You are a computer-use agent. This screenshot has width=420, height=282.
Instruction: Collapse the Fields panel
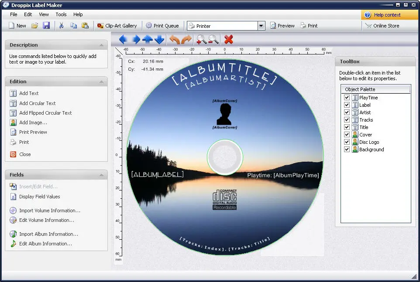click(101, 175)
